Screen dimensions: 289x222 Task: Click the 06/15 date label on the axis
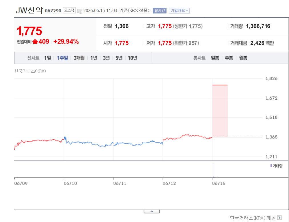point(218,183)
